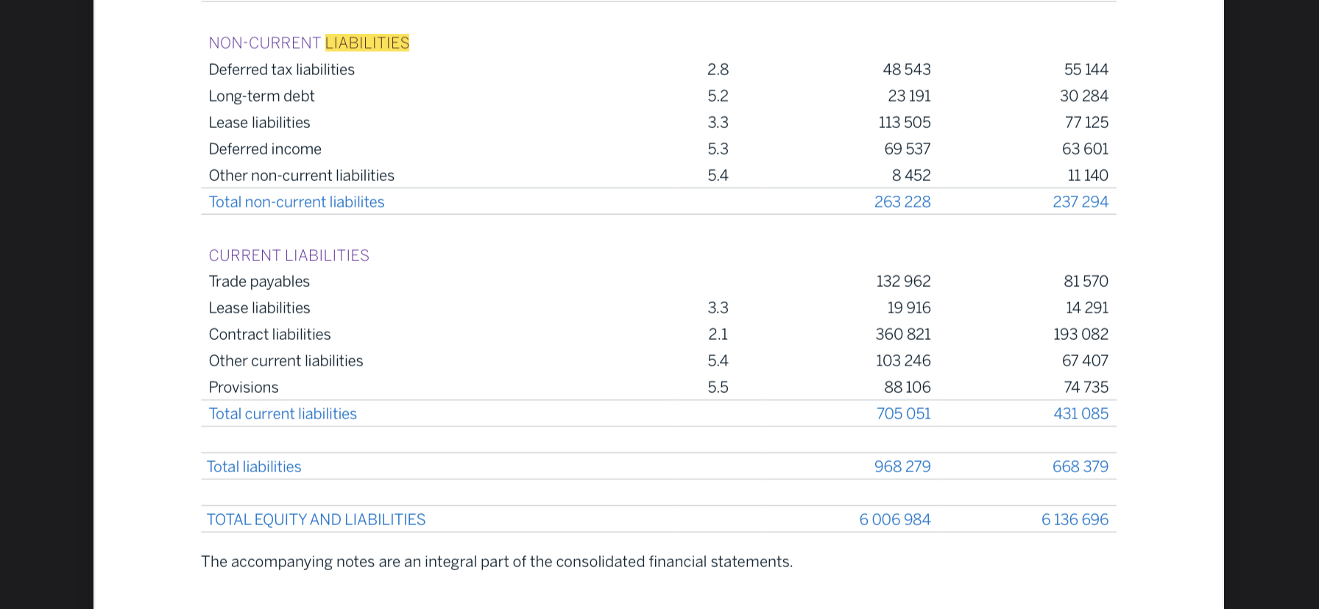This screenshot has height=609, width=1319.
Task: Click the 6 006 984 total figure
Action: [894, 519]
